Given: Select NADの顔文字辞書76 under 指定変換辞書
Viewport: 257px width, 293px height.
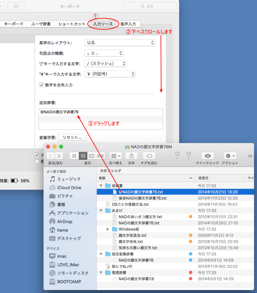Looking at the screenshot, I should coord(175,260).
